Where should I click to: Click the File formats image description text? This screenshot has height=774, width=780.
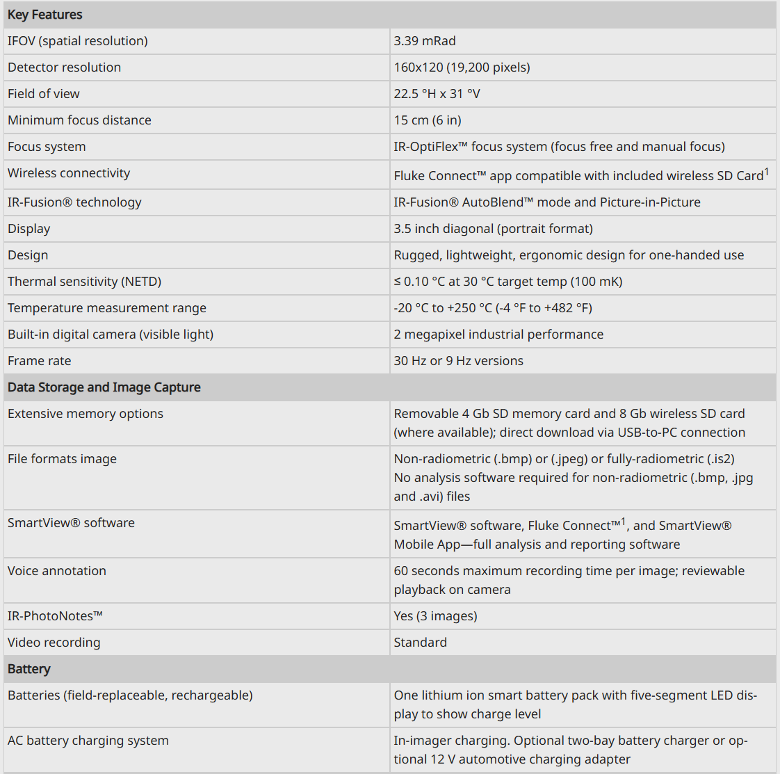[x=574, y=477]
